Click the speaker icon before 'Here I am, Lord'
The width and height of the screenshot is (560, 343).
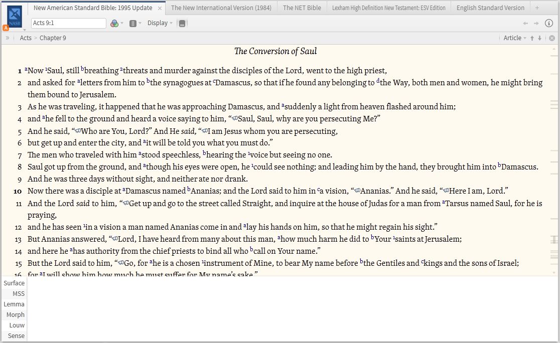(x=446, y=191)
